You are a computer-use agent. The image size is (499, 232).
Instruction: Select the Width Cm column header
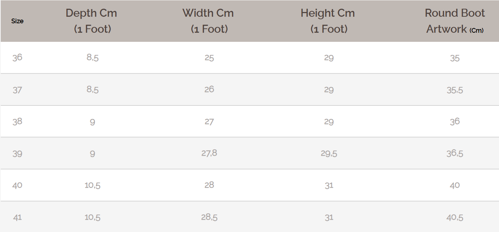click(208, 21)
